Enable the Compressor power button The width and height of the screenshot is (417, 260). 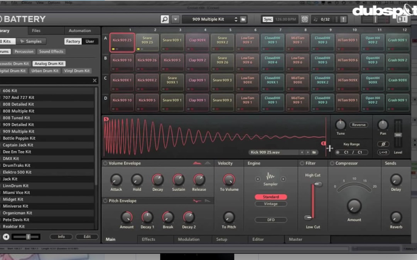pos(332,163)
